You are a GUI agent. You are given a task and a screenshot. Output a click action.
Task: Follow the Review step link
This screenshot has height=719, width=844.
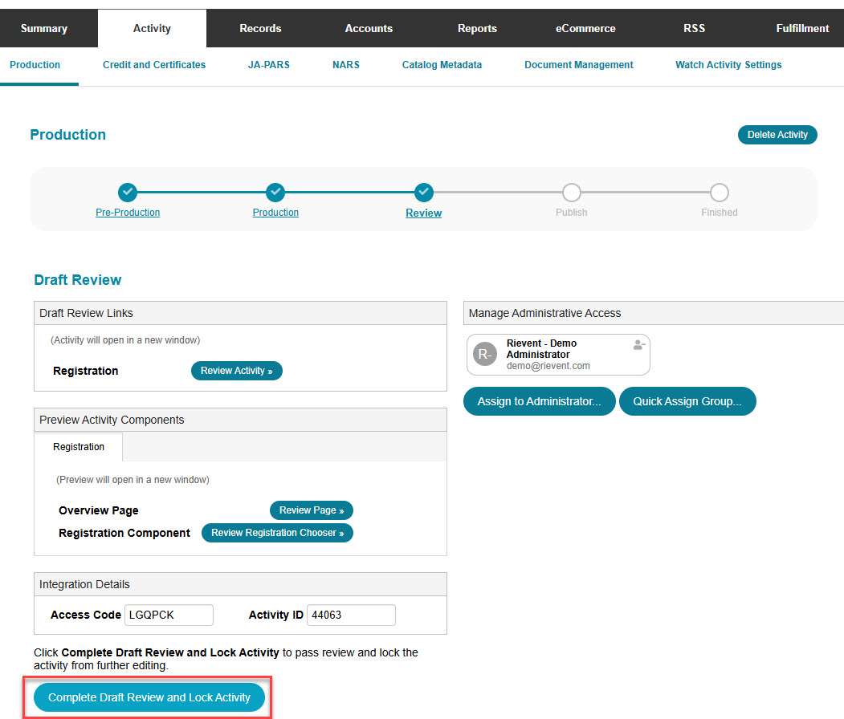pyautogui.click(x=424, y=213)
